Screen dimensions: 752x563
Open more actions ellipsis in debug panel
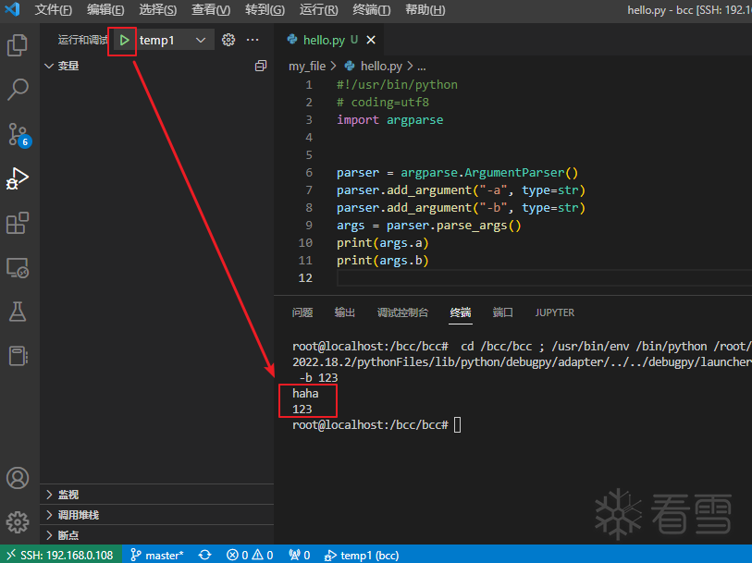pos(253,41)
